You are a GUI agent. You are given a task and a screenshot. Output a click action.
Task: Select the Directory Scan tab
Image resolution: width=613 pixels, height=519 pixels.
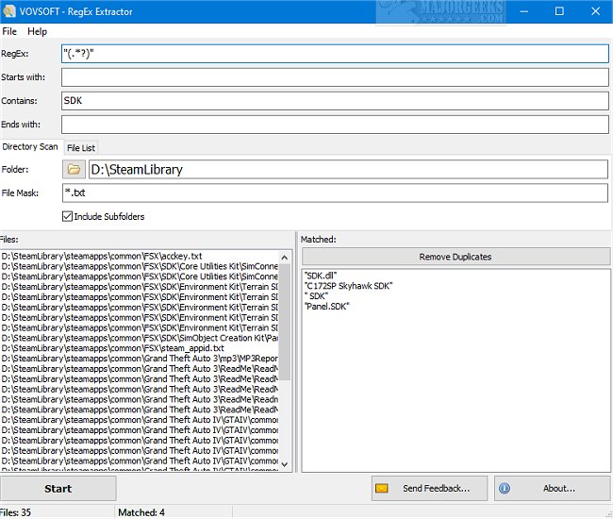[30, 147]
